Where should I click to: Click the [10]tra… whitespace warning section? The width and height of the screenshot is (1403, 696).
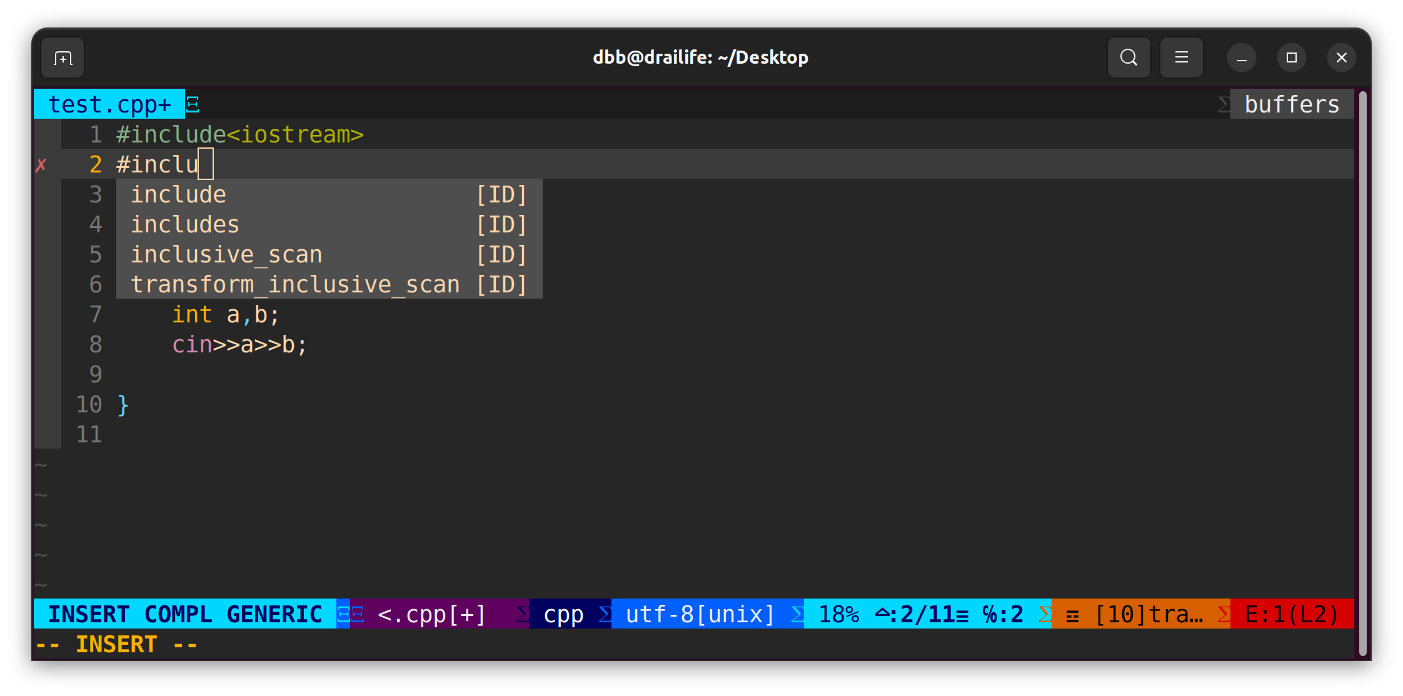coord(1148,614)
